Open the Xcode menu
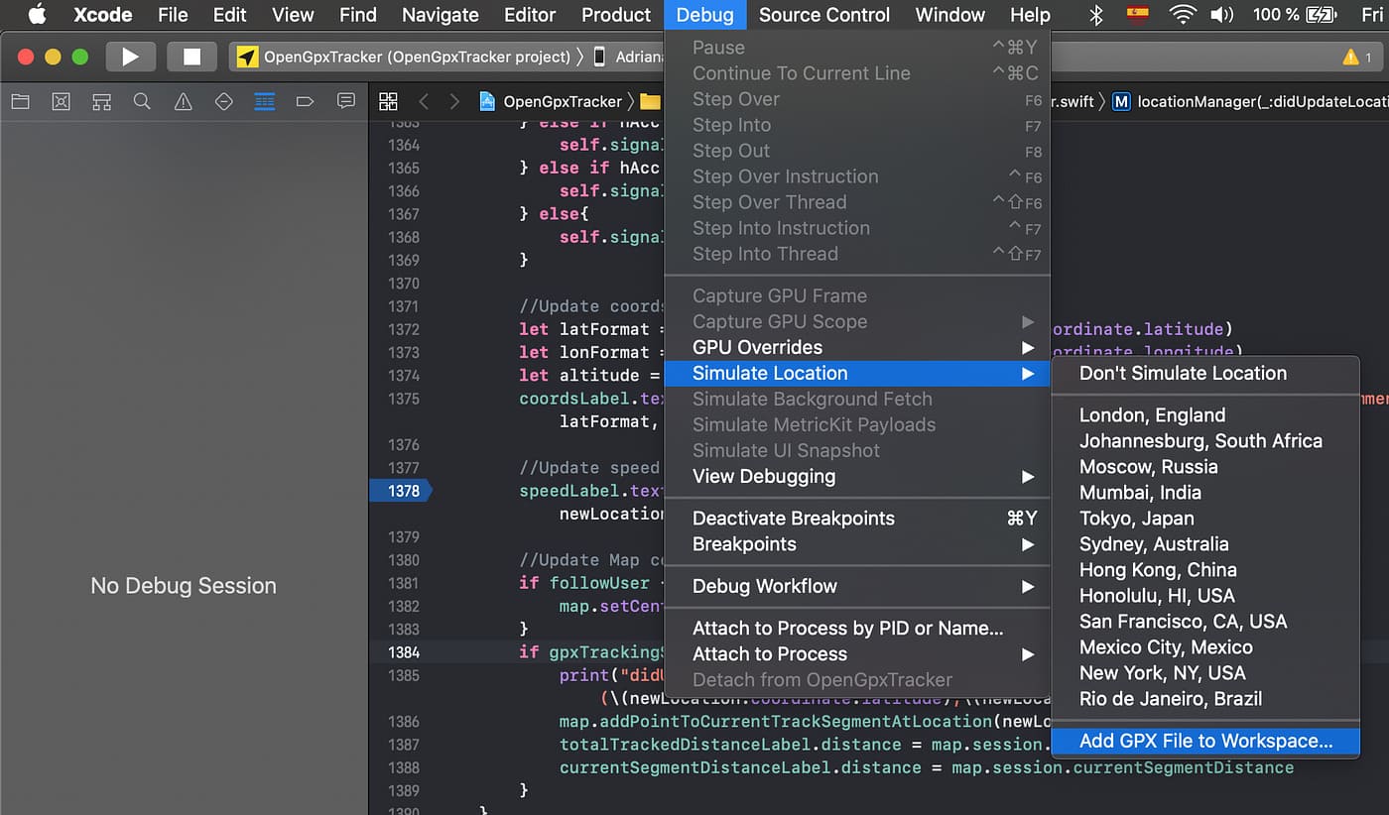Image resolution: width=1389 pixels, height=815 pixels. [103, 14]
